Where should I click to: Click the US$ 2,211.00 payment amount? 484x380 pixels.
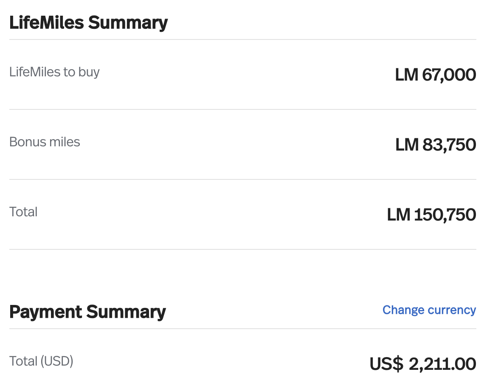click(x=422, y=364)
